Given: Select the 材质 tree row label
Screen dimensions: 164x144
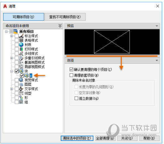Looking at the screenshot, I should (28, 45).
